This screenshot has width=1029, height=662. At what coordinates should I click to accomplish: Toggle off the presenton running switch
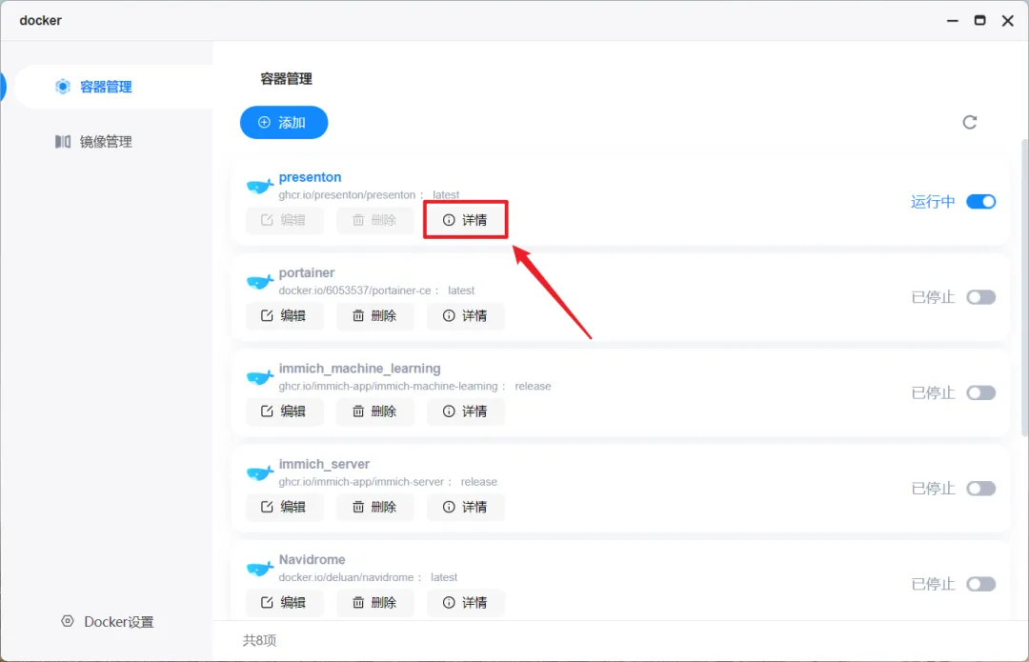pyautogui.click(x=980, y=201)
